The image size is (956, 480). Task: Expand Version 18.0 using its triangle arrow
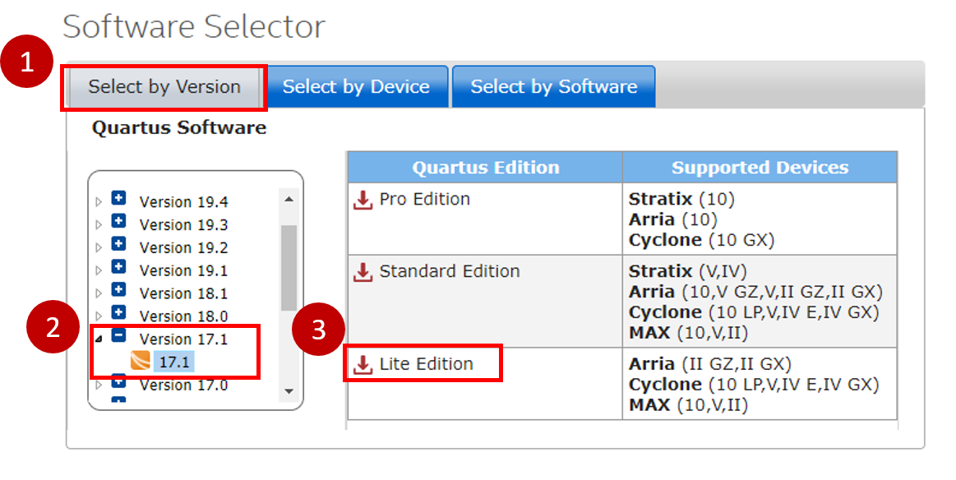click(x=99, y=316)
